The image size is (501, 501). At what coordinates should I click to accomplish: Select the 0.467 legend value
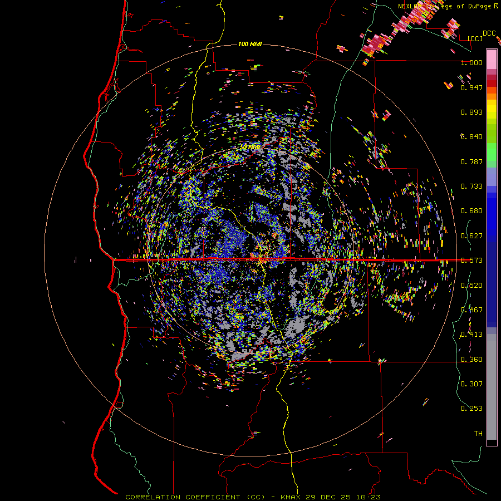click(x=471, y=310)
